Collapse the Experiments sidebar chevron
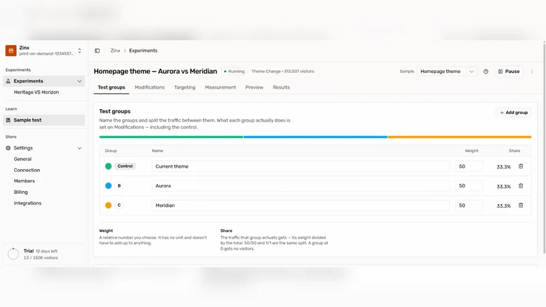This screenshot has width=546, height=307. 79,81
